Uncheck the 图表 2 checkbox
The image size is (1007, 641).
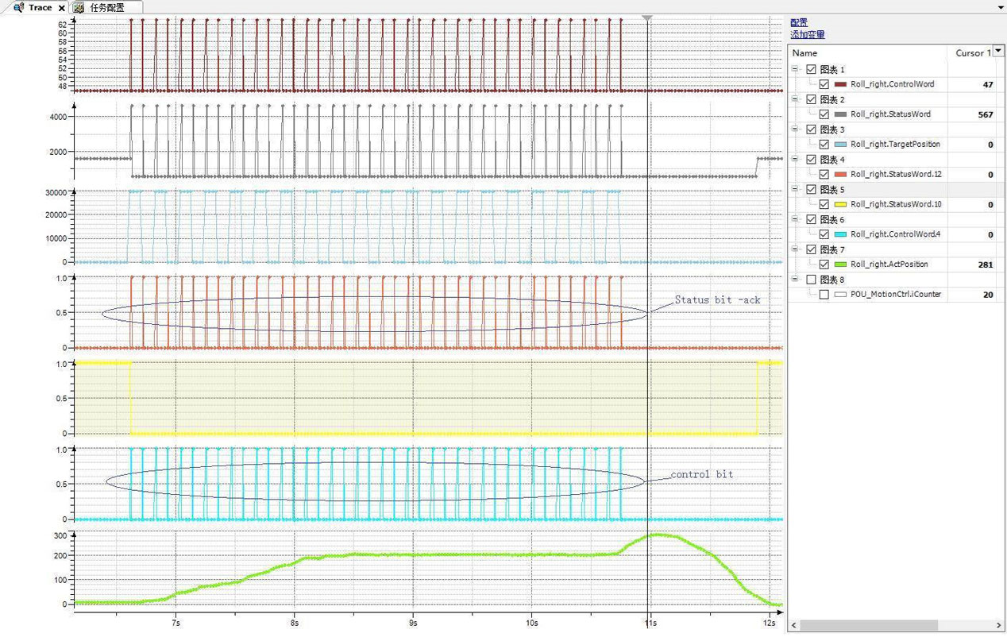tap(811, 99)
